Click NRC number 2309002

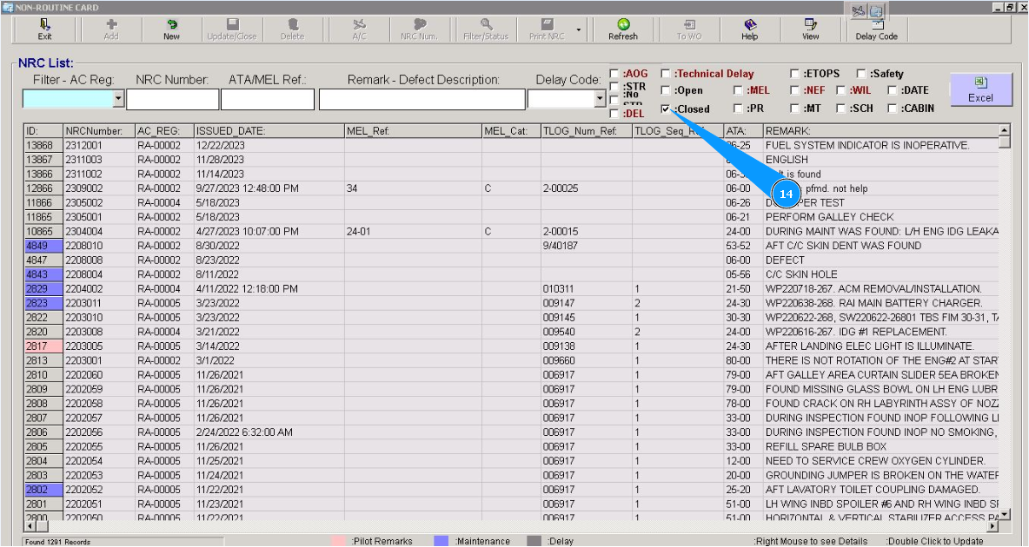coord(84,189)
